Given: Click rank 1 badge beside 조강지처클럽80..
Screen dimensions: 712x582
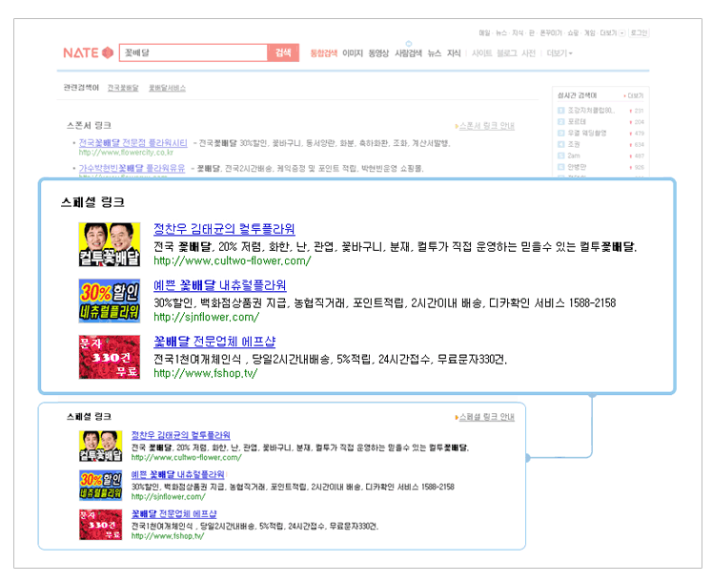Looking at the screenshot, I should tap(560, 111).
